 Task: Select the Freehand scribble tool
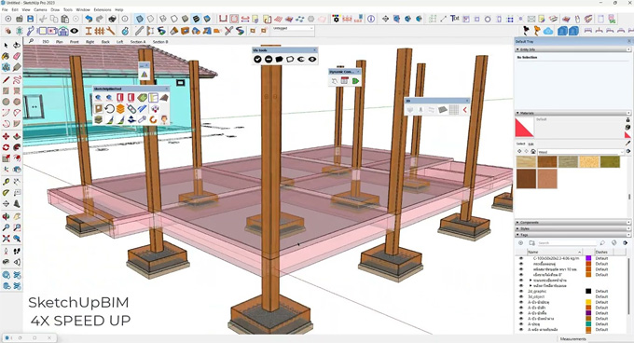pyautogui.click(x=17, y=79)
